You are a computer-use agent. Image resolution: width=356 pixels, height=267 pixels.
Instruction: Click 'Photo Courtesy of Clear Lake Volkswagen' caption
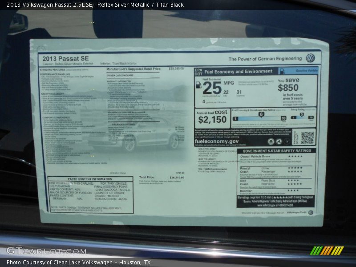pos(79,263)
